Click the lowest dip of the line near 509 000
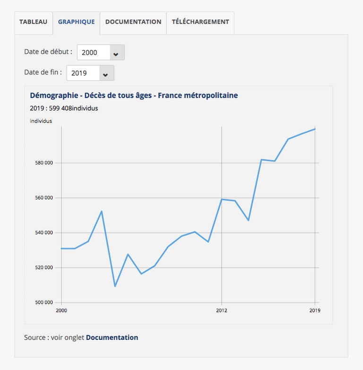The height and width of the screenshot is (370, 363). tap(115, 286)
